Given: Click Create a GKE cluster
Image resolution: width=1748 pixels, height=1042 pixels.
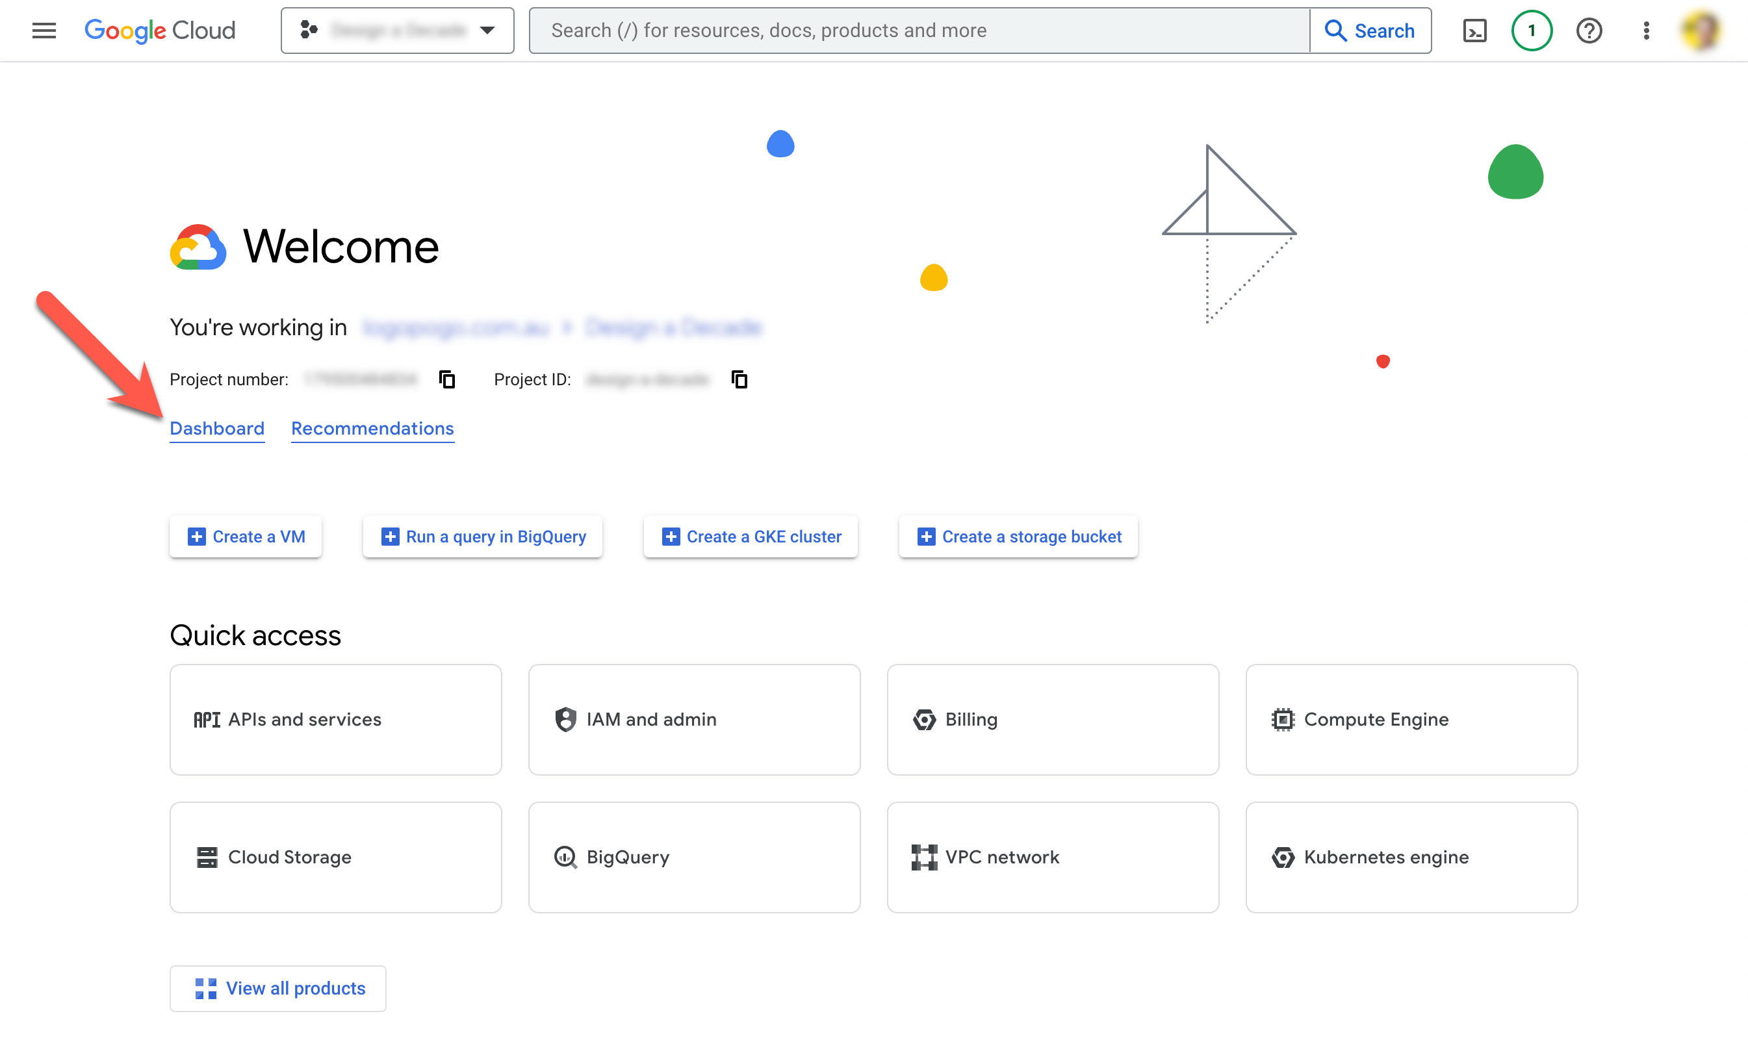Looking at the screenshot, I should click(751, 537).
